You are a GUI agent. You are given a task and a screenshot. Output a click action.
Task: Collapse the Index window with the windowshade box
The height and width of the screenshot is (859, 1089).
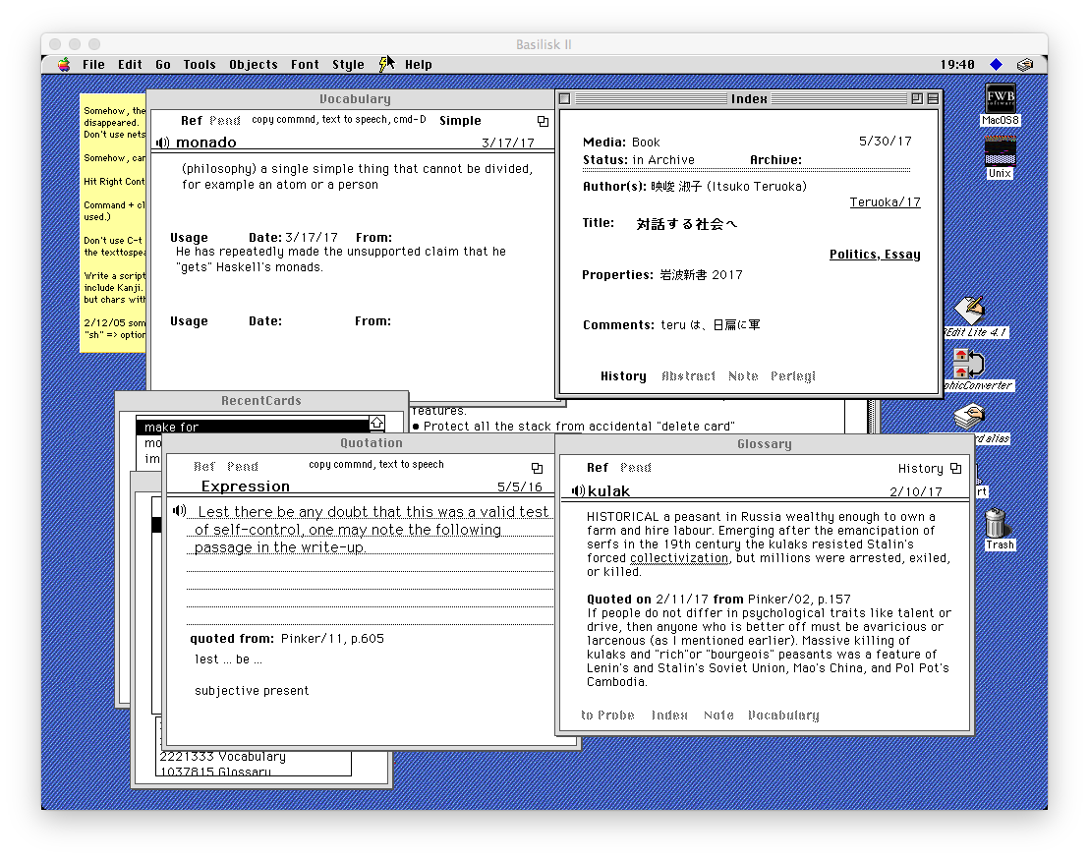click(933, 98)
